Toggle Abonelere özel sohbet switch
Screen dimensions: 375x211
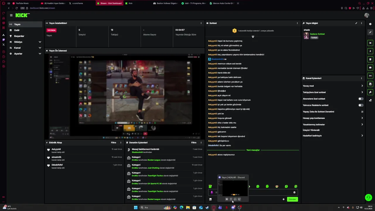click(361, 99)
